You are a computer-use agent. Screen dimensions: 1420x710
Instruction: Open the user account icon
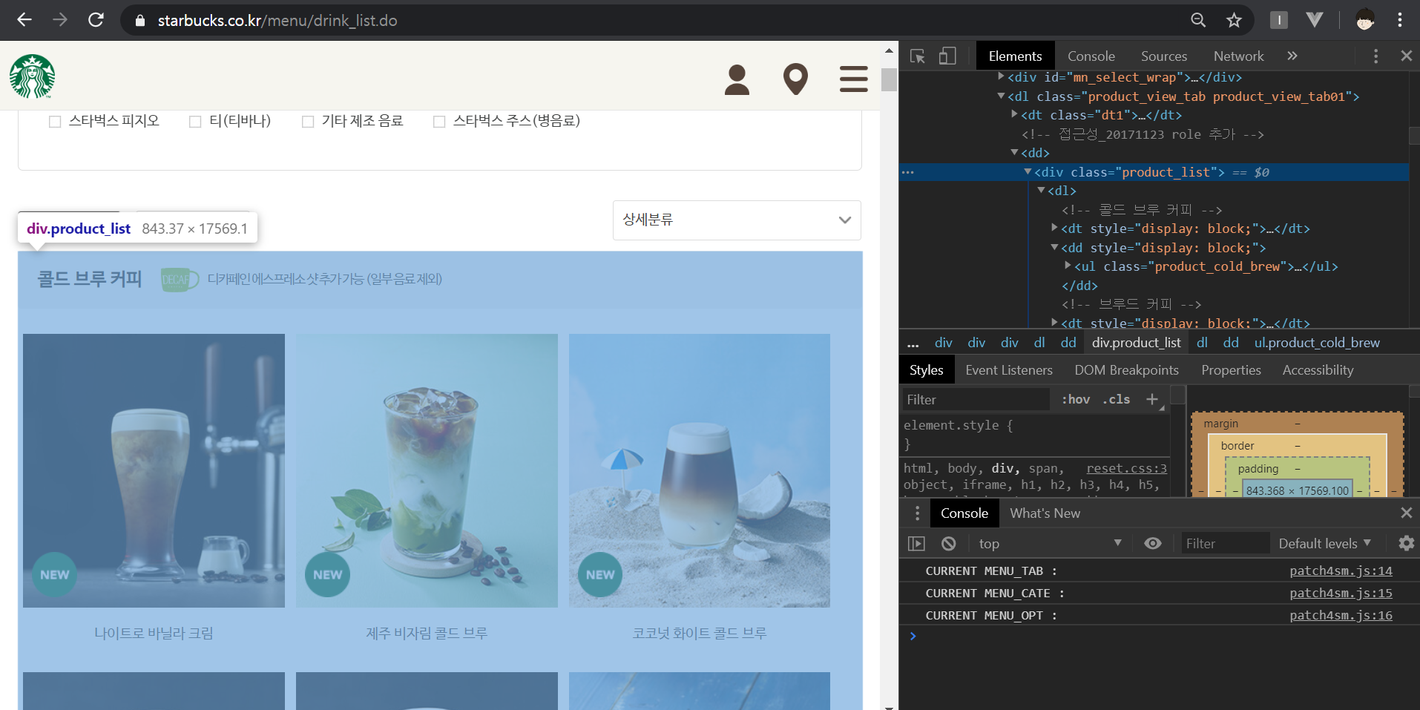pyautogui.click(x=737, y=79)
